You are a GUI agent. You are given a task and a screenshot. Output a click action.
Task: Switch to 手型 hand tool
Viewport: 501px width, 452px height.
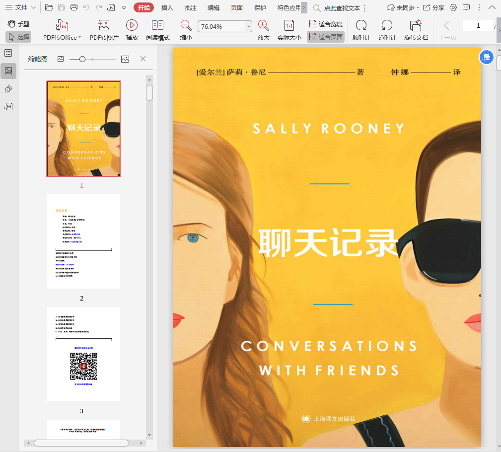[18, 24]
